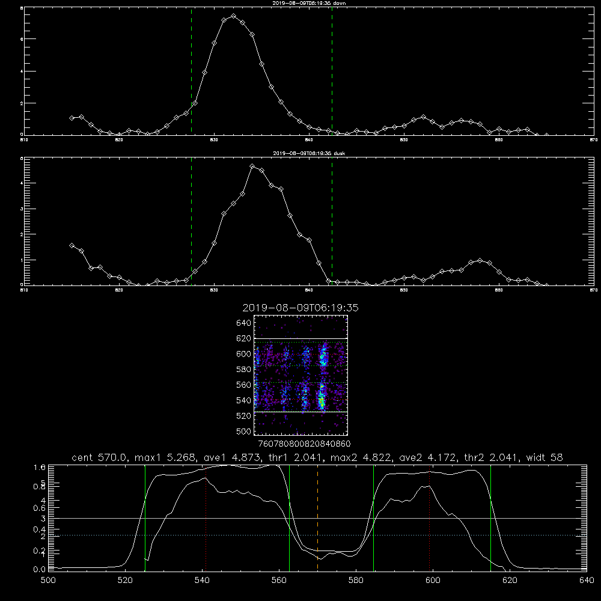Viewport: 601px width, 601px height.
Task: Select the 640 label on the bottom plot x-axis
Action: [587, 581]
